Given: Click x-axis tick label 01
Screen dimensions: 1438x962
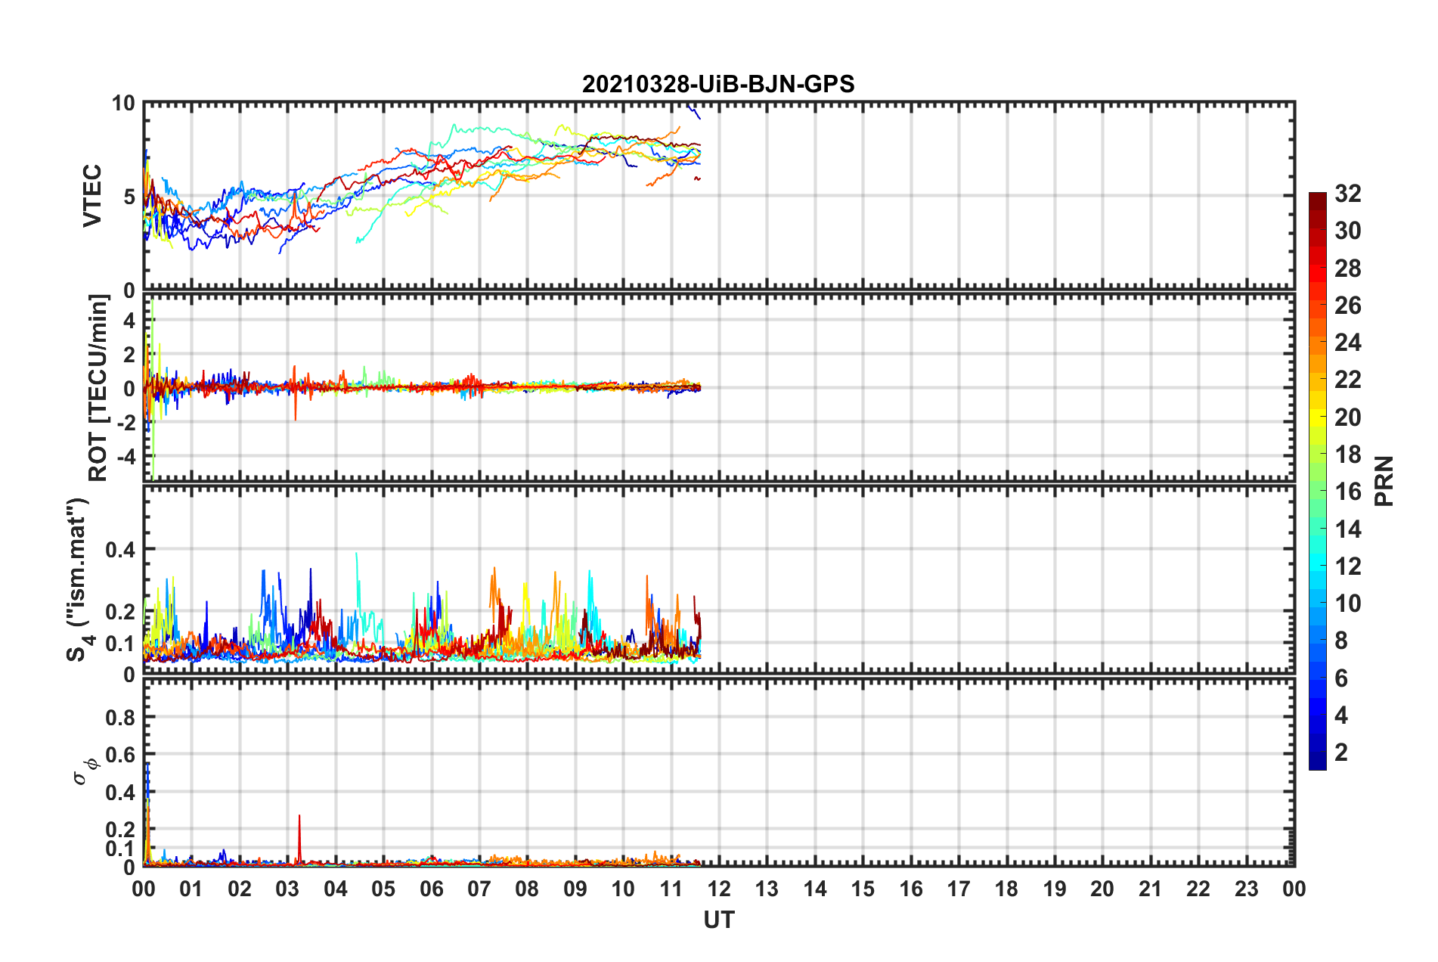Looking at the screenshot, I should [x=191, y=889].
